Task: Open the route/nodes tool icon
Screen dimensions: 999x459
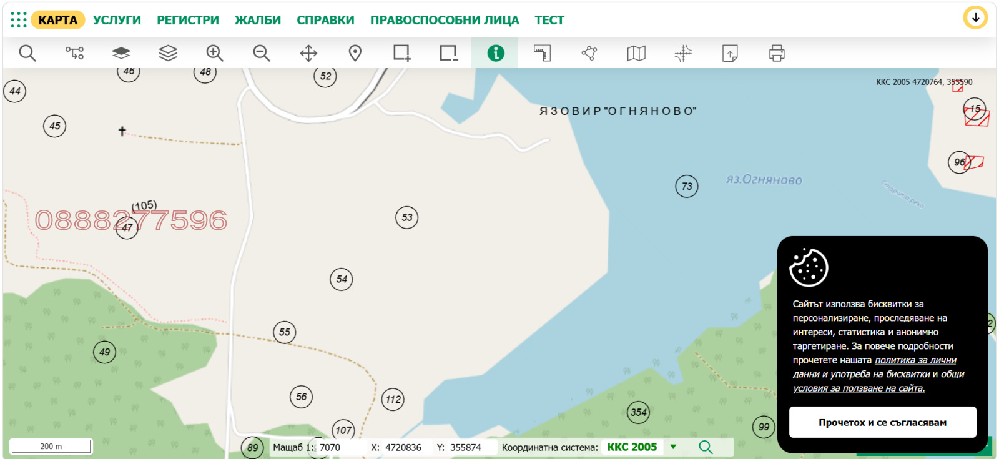Action: [x=74, y=53]
